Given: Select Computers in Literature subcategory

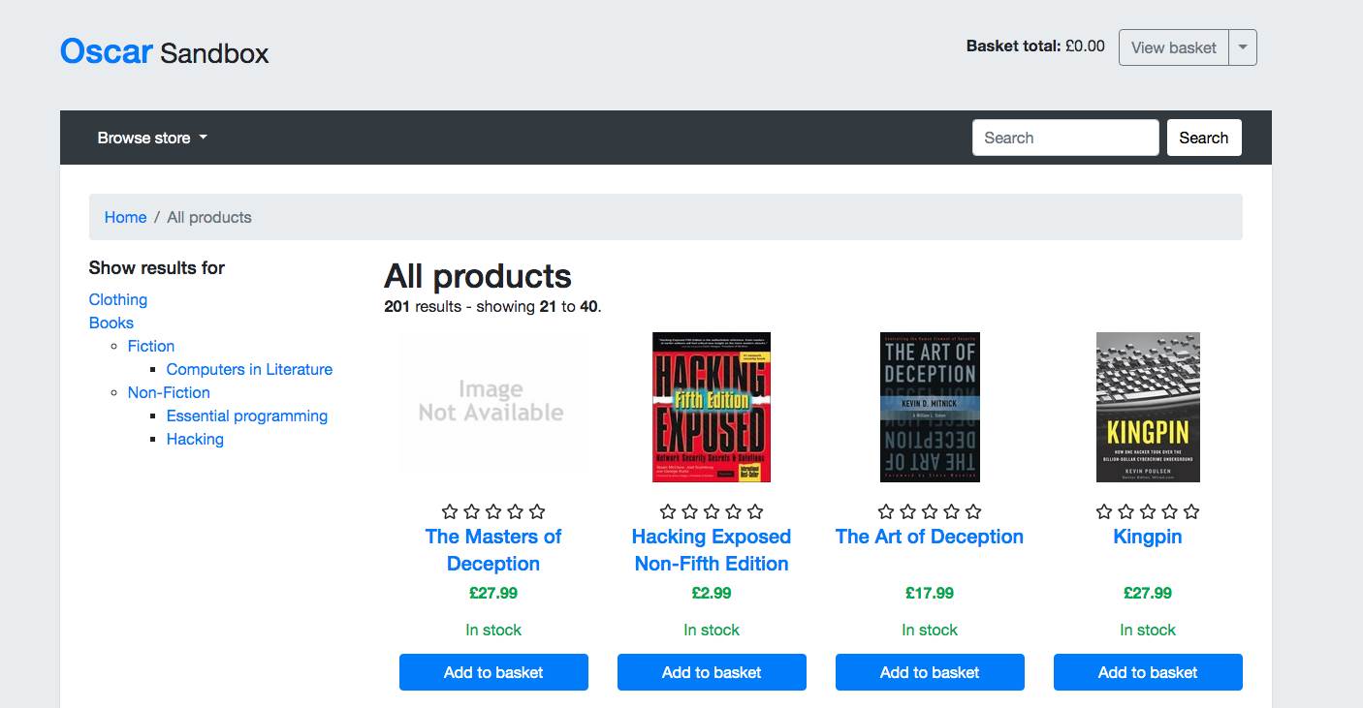Looking at the screenshot, I should (x=249, y=369).
